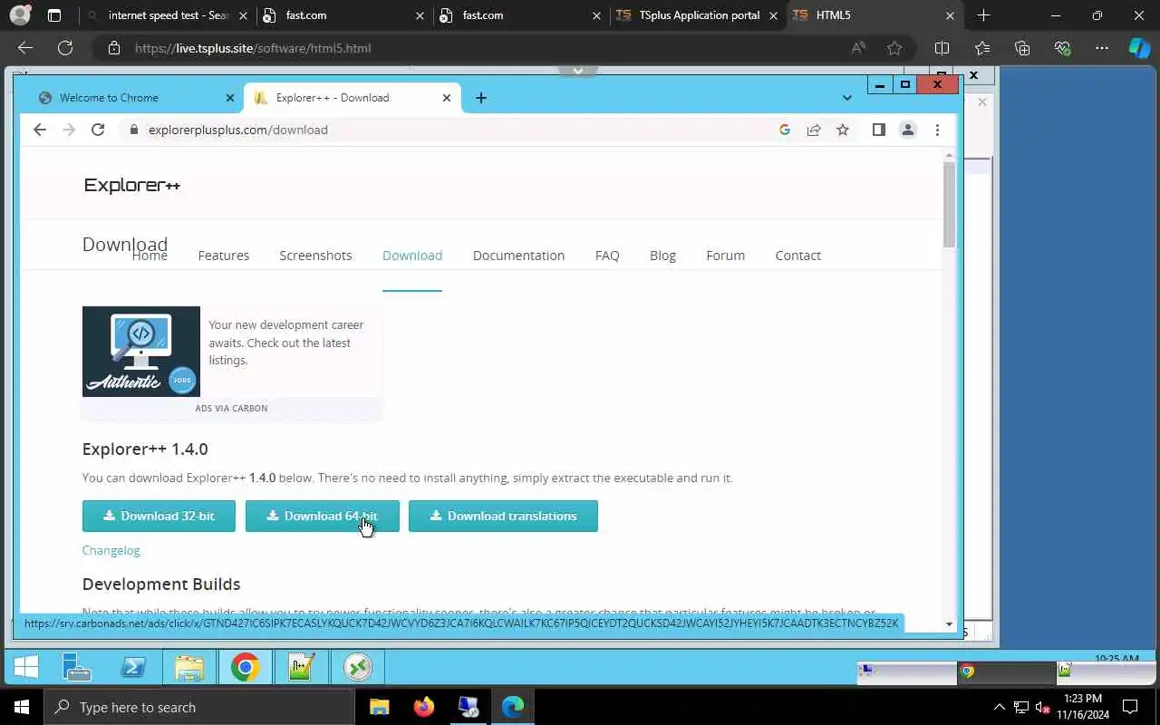Open the Copilot icon in Edge
This screenshot has width=1160, height=725.
click(x=1139, y=48)
